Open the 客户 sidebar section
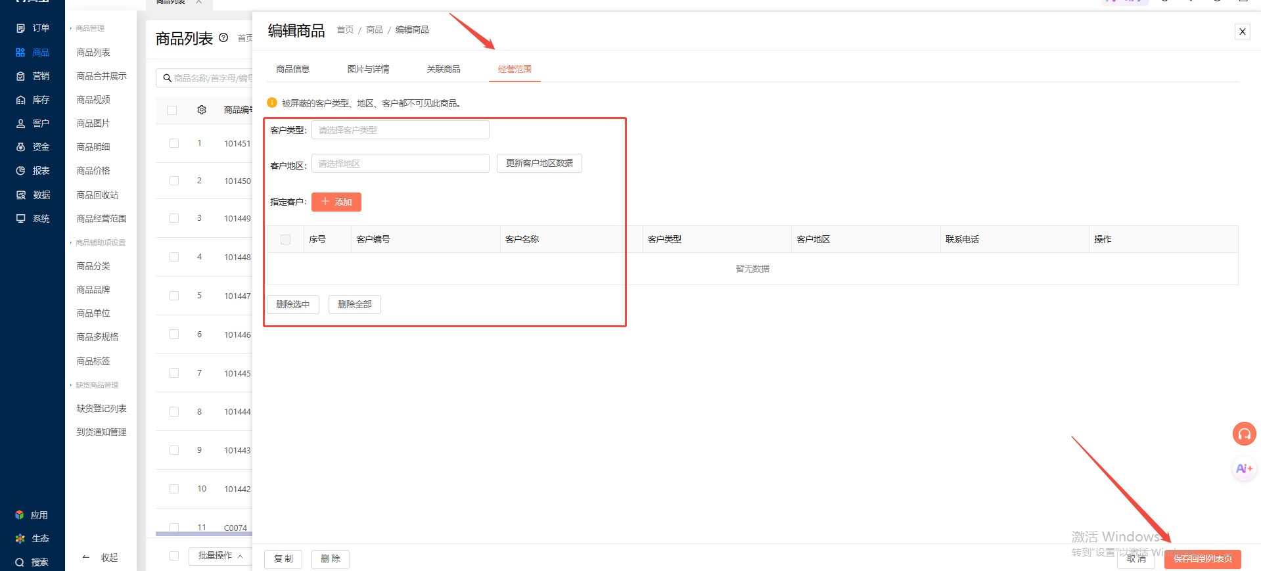 [32, 124]
